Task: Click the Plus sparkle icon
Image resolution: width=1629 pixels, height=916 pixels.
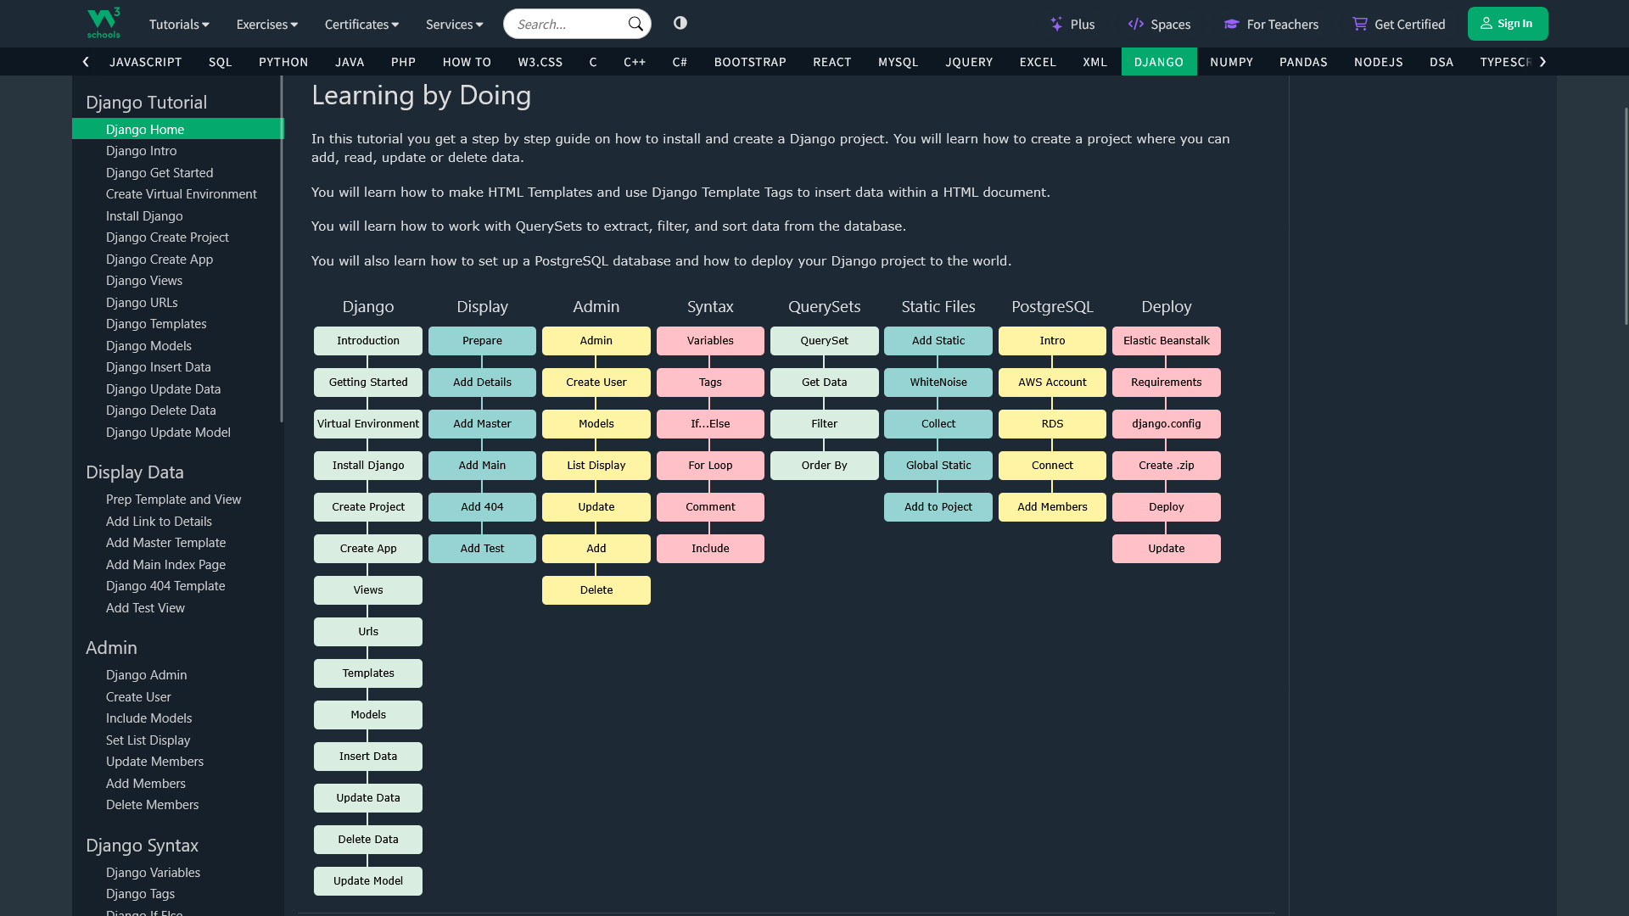Action: pyautogui.click(x=1056, y=24)
